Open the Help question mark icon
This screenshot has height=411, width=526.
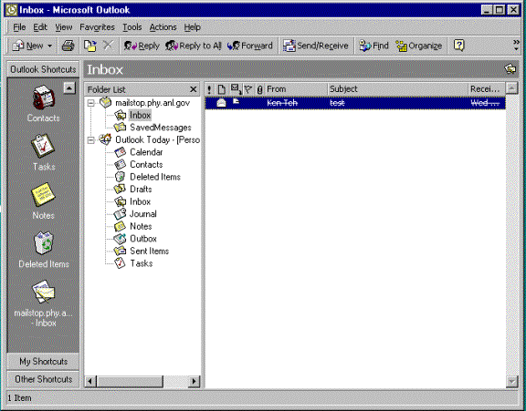click(x=458, y=46)
